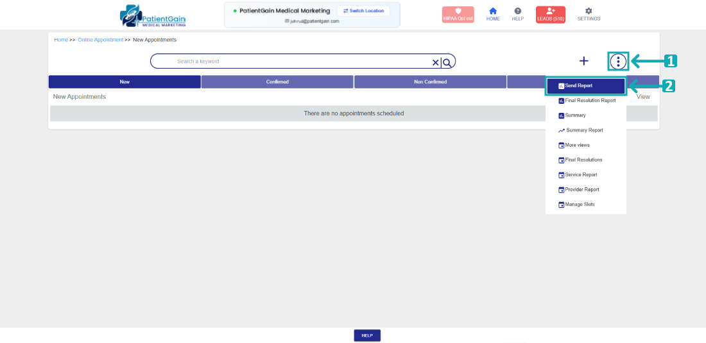Switch to the New tab

125,82
